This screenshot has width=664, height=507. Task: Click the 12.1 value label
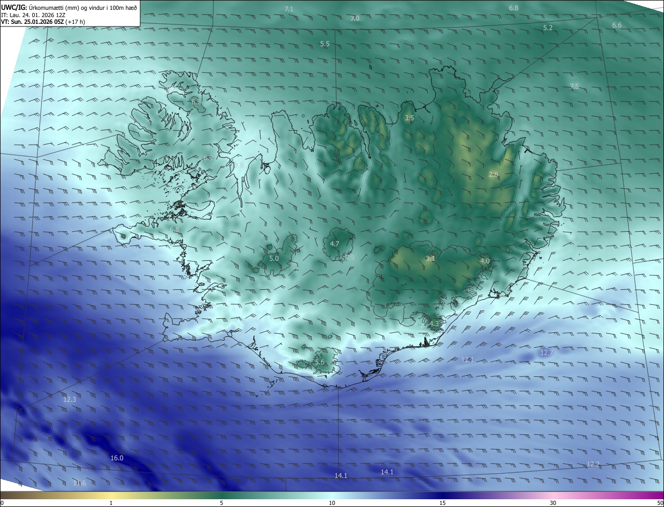tap(467, 359)
